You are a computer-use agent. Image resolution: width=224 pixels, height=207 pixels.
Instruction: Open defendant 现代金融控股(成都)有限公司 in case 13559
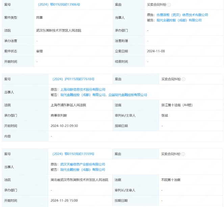[x=83, y=170]
